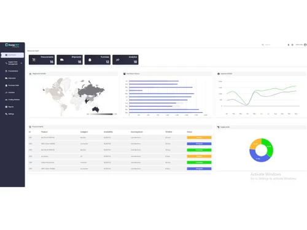
Task: Open the Dashboard item in the sidebar
Action: pos(12,55)
